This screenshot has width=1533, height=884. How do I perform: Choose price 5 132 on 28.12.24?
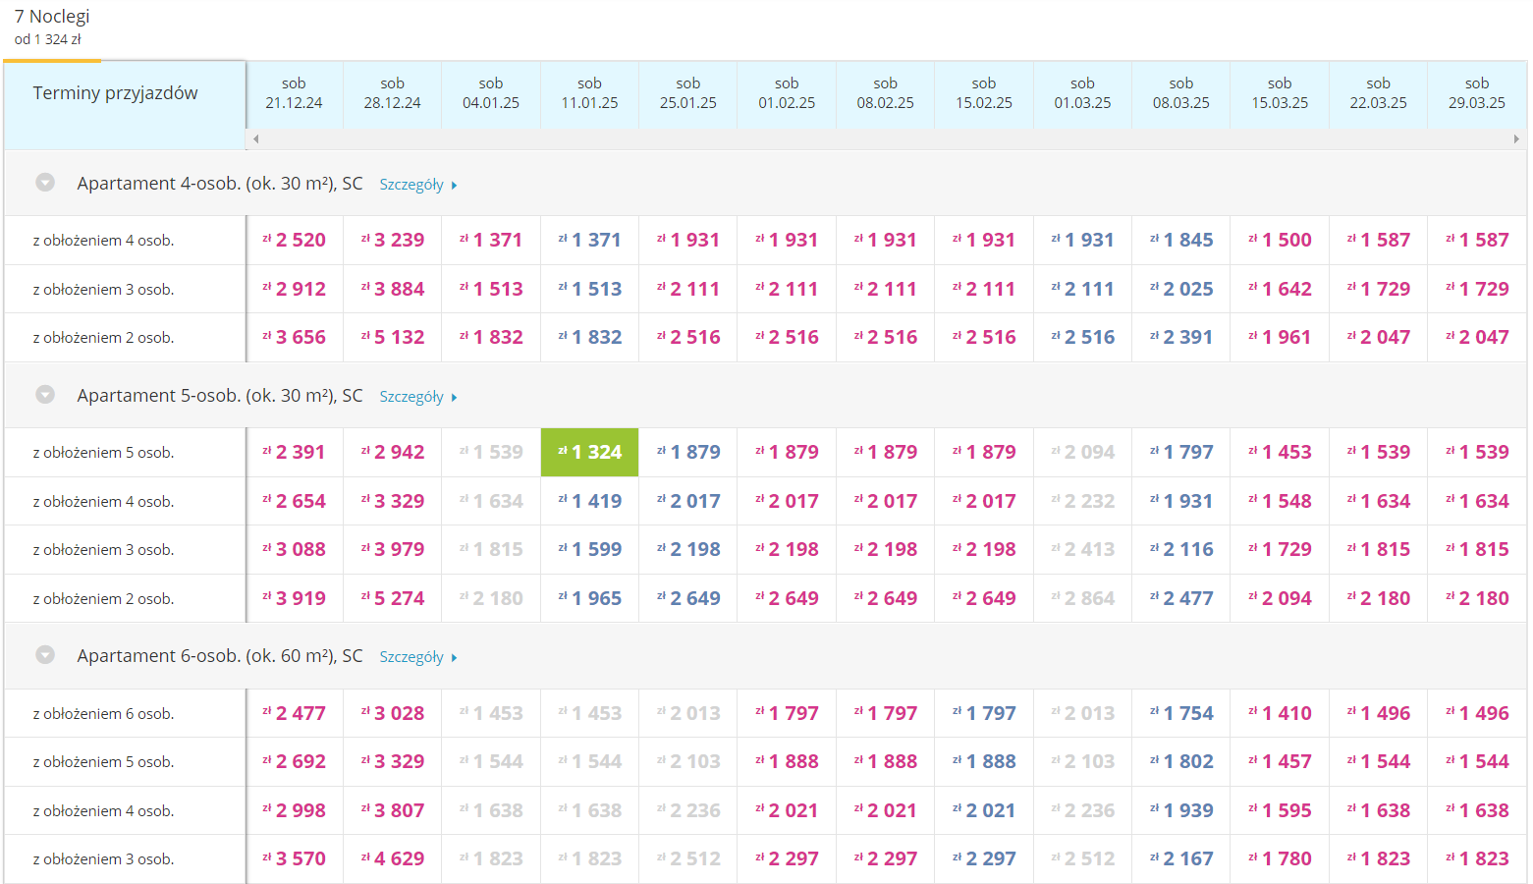coord(393,337)
